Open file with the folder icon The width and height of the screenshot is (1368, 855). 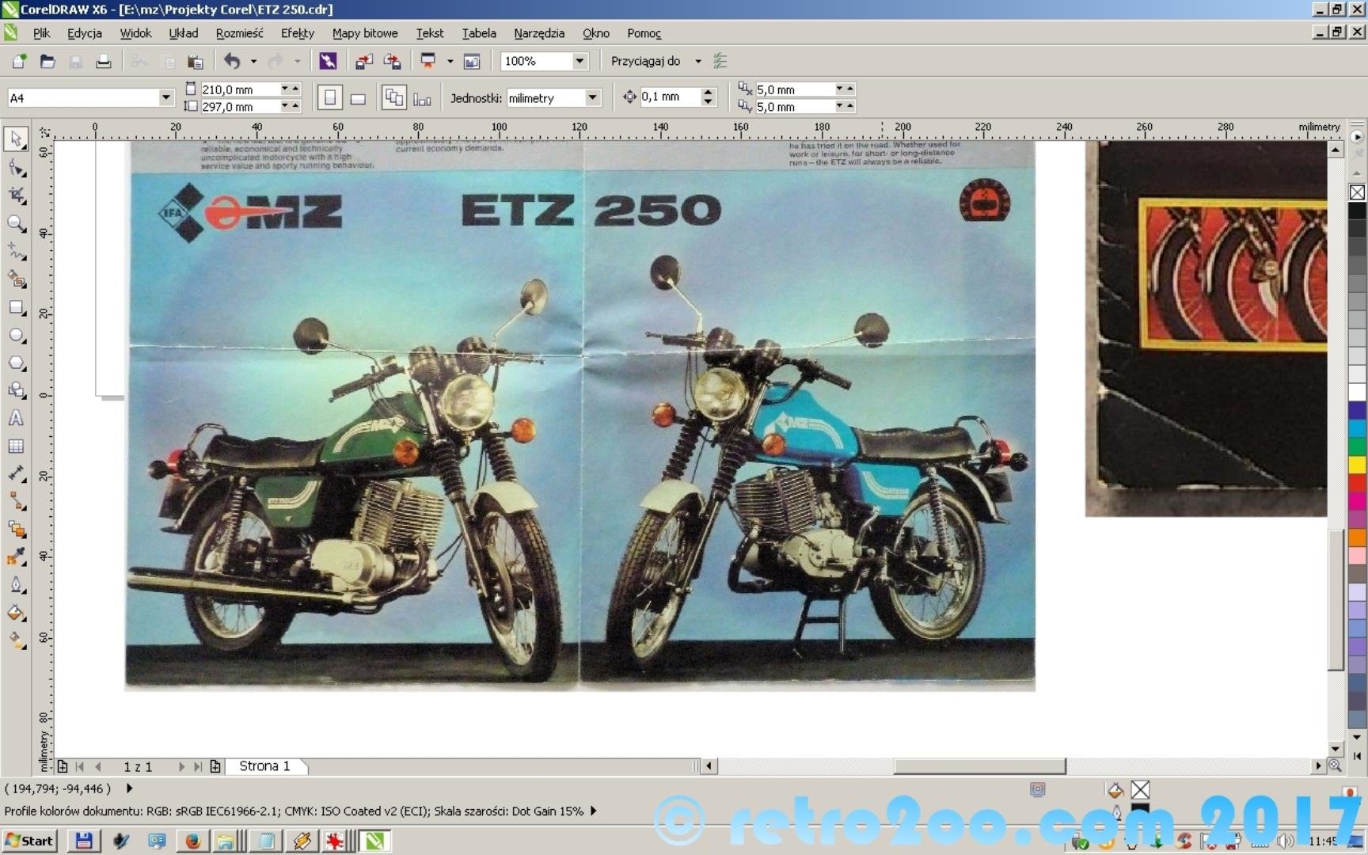coord(47,61)
